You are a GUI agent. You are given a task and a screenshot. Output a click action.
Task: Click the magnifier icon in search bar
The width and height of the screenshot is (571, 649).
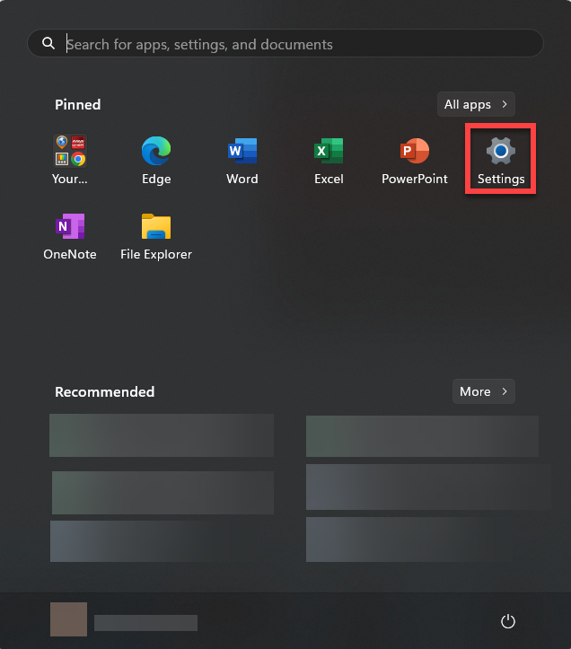coord(48,43)
